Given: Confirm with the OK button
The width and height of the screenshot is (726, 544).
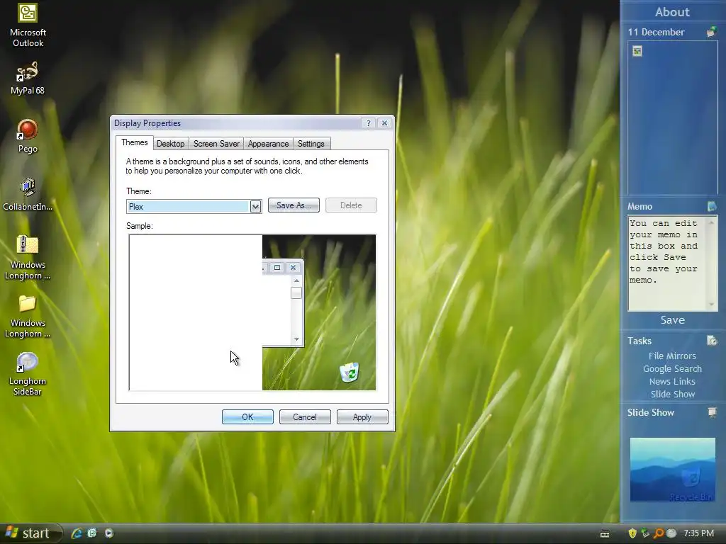Looking at the screenshot, I should tap(247, 416).
